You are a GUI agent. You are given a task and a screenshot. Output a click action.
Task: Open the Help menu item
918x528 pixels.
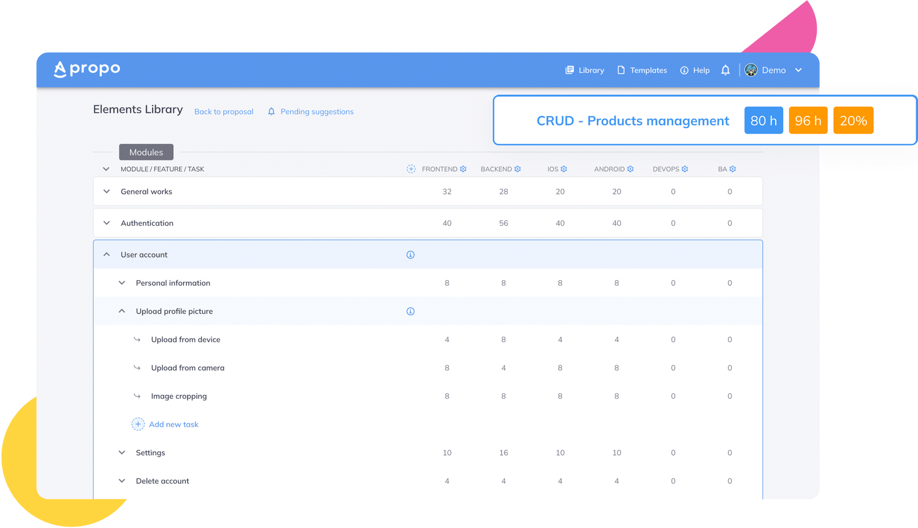[x=695, y=70]
